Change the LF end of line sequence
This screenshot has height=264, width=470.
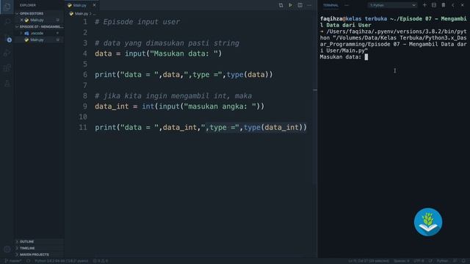point(431,261)
